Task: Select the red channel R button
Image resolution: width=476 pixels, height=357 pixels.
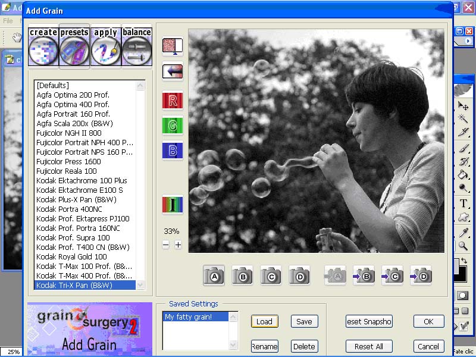Action: (x=173, y=100)
